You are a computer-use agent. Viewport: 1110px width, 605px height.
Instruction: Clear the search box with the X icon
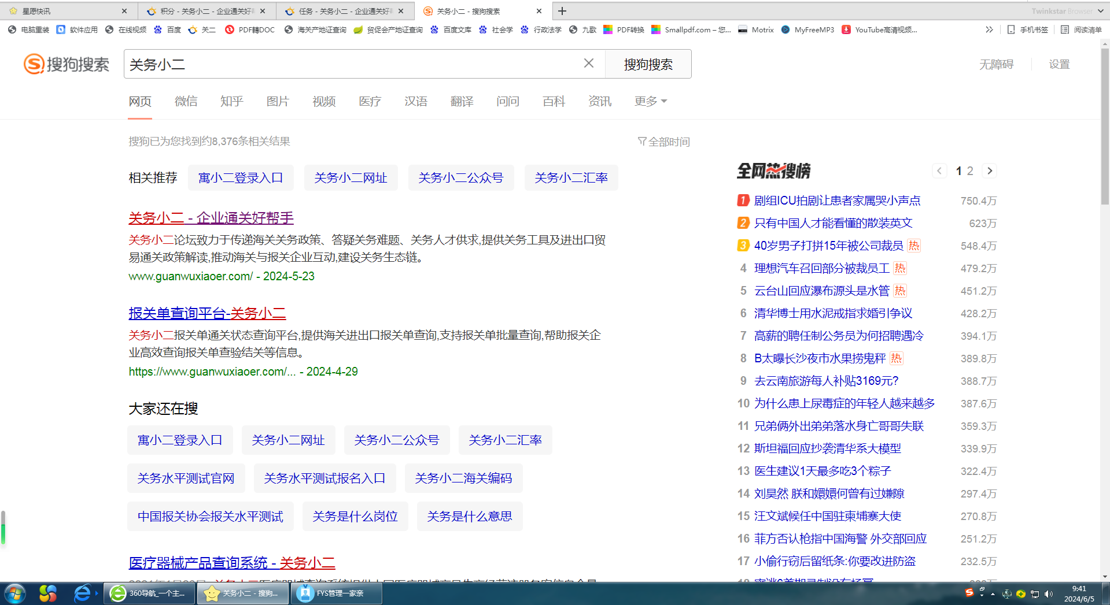[589, 64]
